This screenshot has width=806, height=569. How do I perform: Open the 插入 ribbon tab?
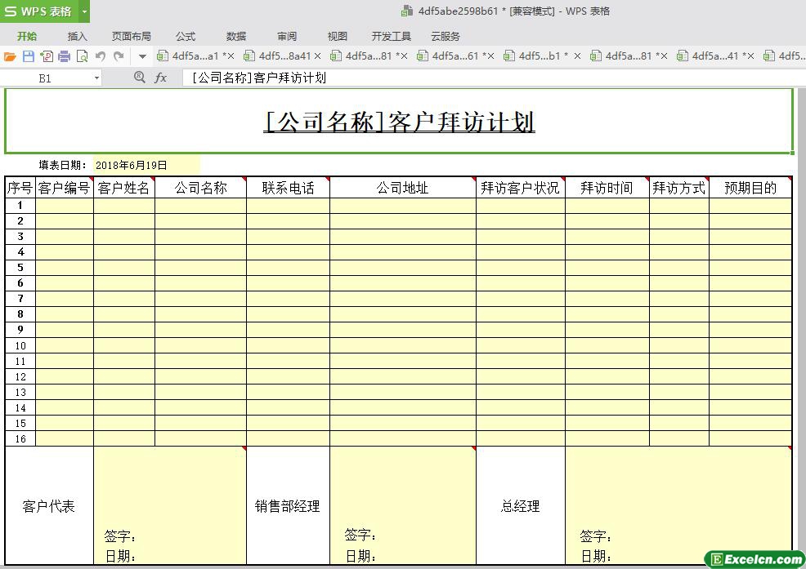coord(77,36)
